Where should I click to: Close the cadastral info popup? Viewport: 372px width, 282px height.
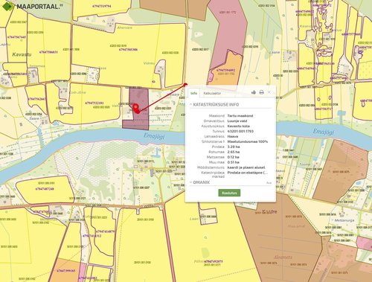(x=269, y=92)
